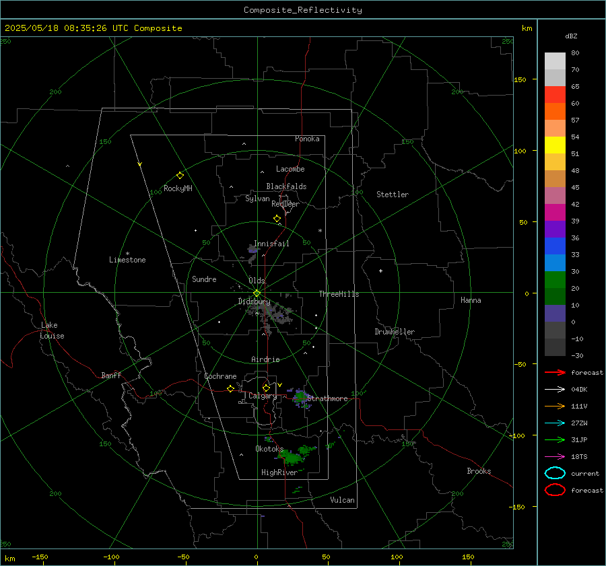Pick the green 30–20 dBZ swatch
The height and width of the screenshot is (566, 606).
pos(555,280)
